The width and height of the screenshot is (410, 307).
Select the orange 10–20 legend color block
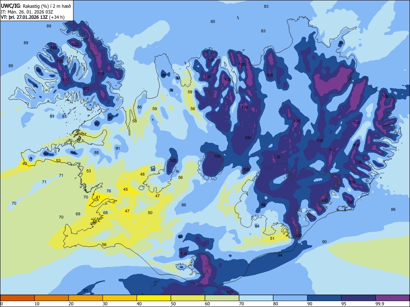(x=52, y=298)
